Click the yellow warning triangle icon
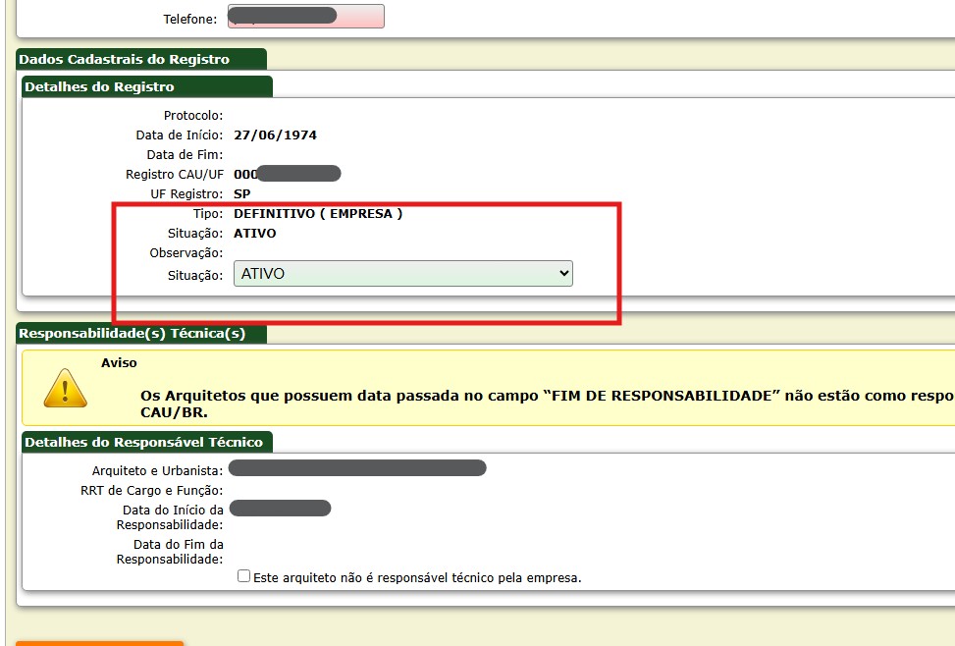This screenshot has height=646, width=955. 66,388
